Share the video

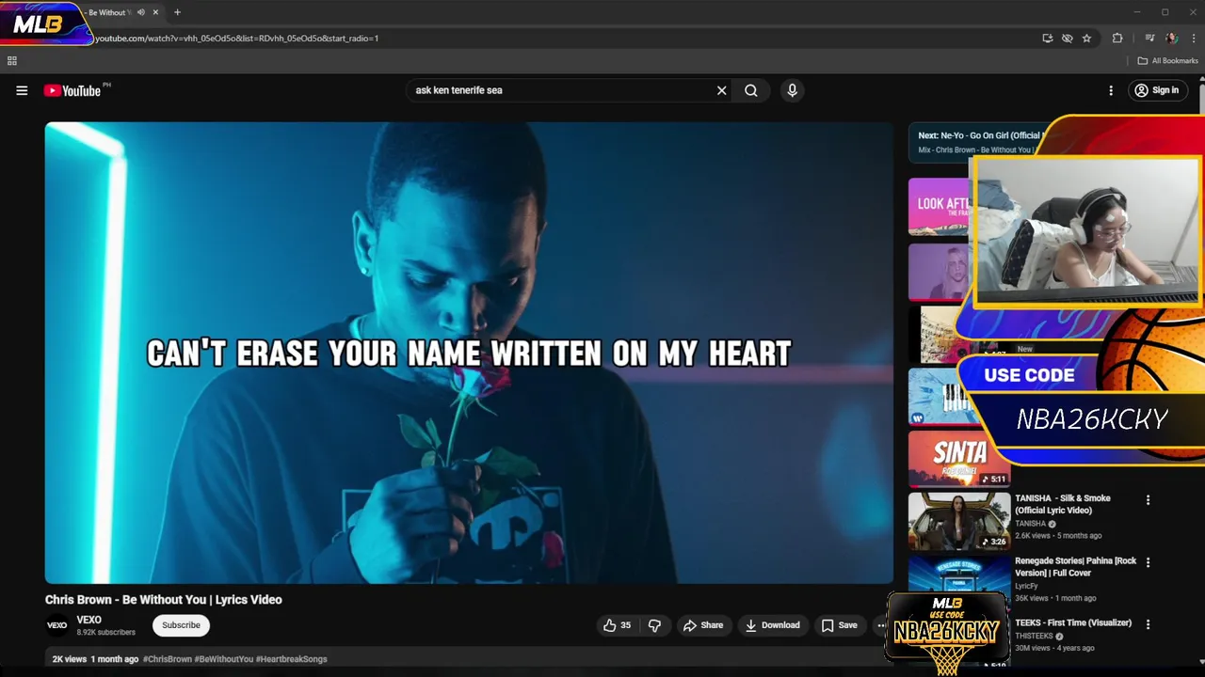coord(703,625)
